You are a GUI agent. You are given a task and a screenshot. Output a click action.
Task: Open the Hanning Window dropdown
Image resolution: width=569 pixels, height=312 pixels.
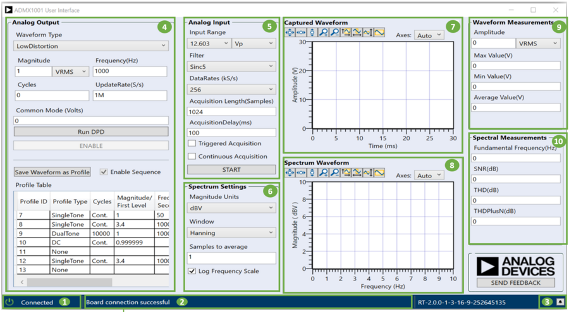click(231, 232)
